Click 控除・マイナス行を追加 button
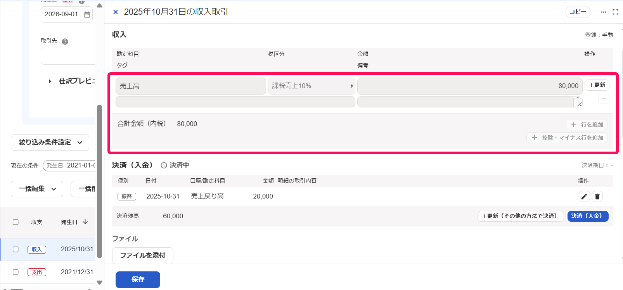This screenshot has height=290, width=623. tap(567, 138)
